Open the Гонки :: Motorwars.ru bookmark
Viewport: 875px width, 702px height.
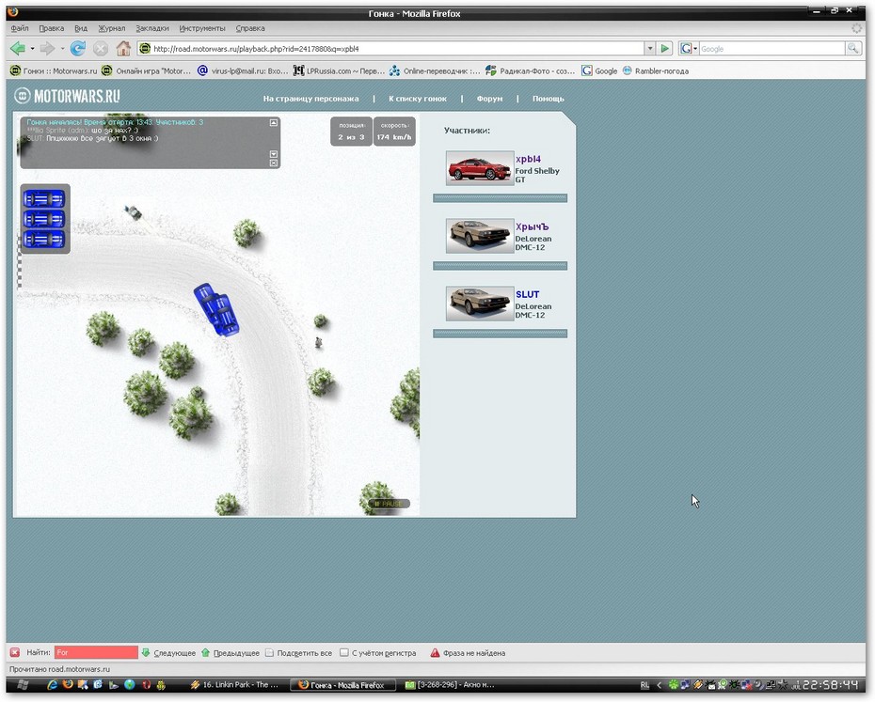(54, 70)
